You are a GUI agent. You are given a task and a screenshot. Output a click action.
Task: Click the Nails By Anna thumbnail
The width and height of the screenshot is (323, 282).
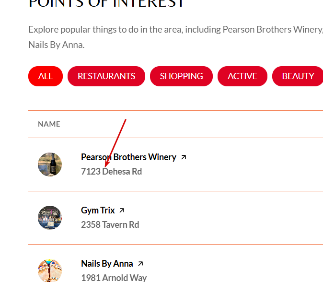(x=50, y=270)
